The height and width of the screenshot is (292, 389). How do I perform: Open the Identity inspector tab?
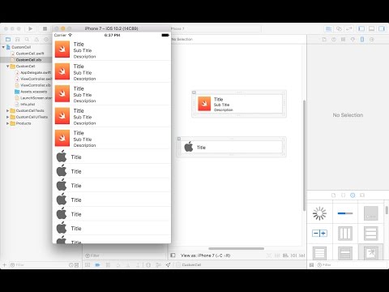[343, 40]
